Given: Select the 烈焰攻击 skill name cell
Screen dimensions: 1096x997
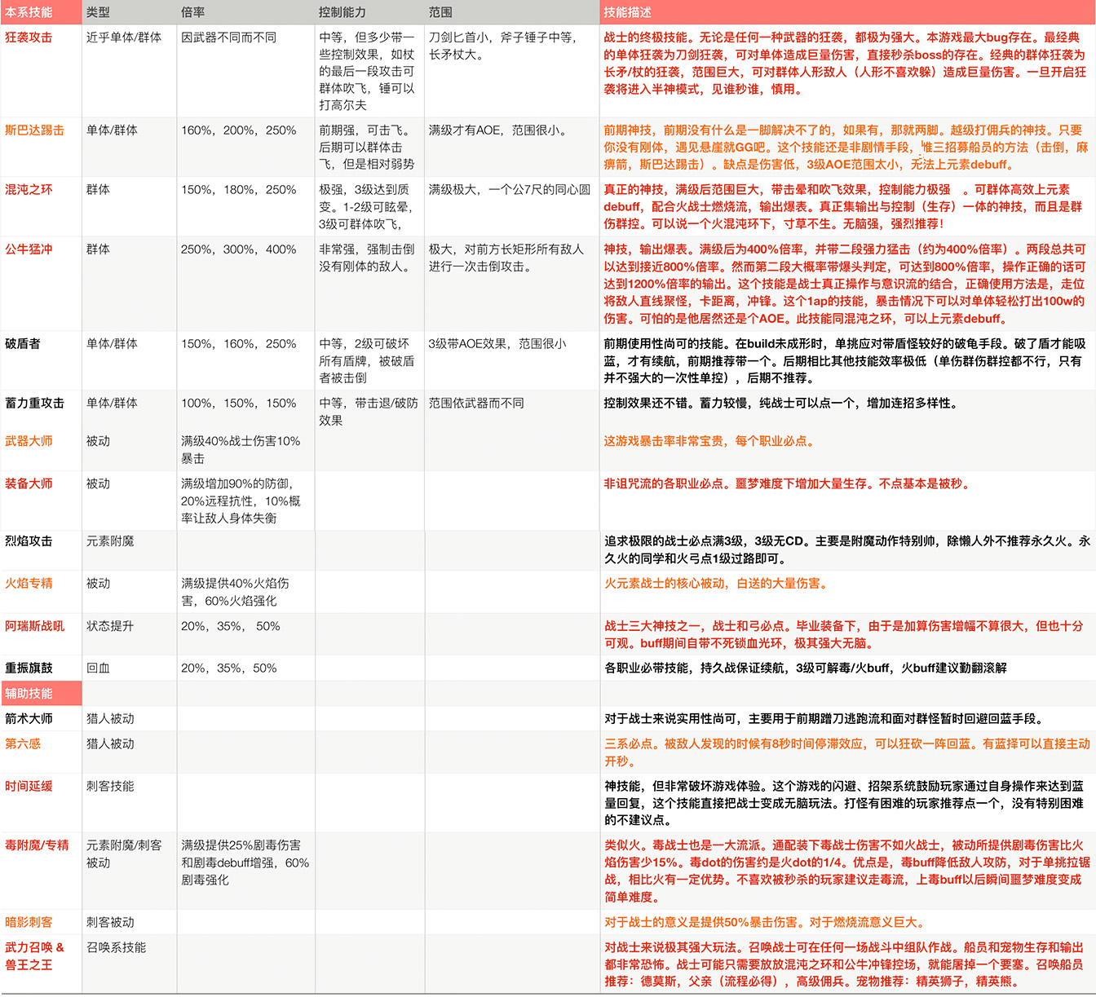Looking at the screenshot, I should (41, 549).
